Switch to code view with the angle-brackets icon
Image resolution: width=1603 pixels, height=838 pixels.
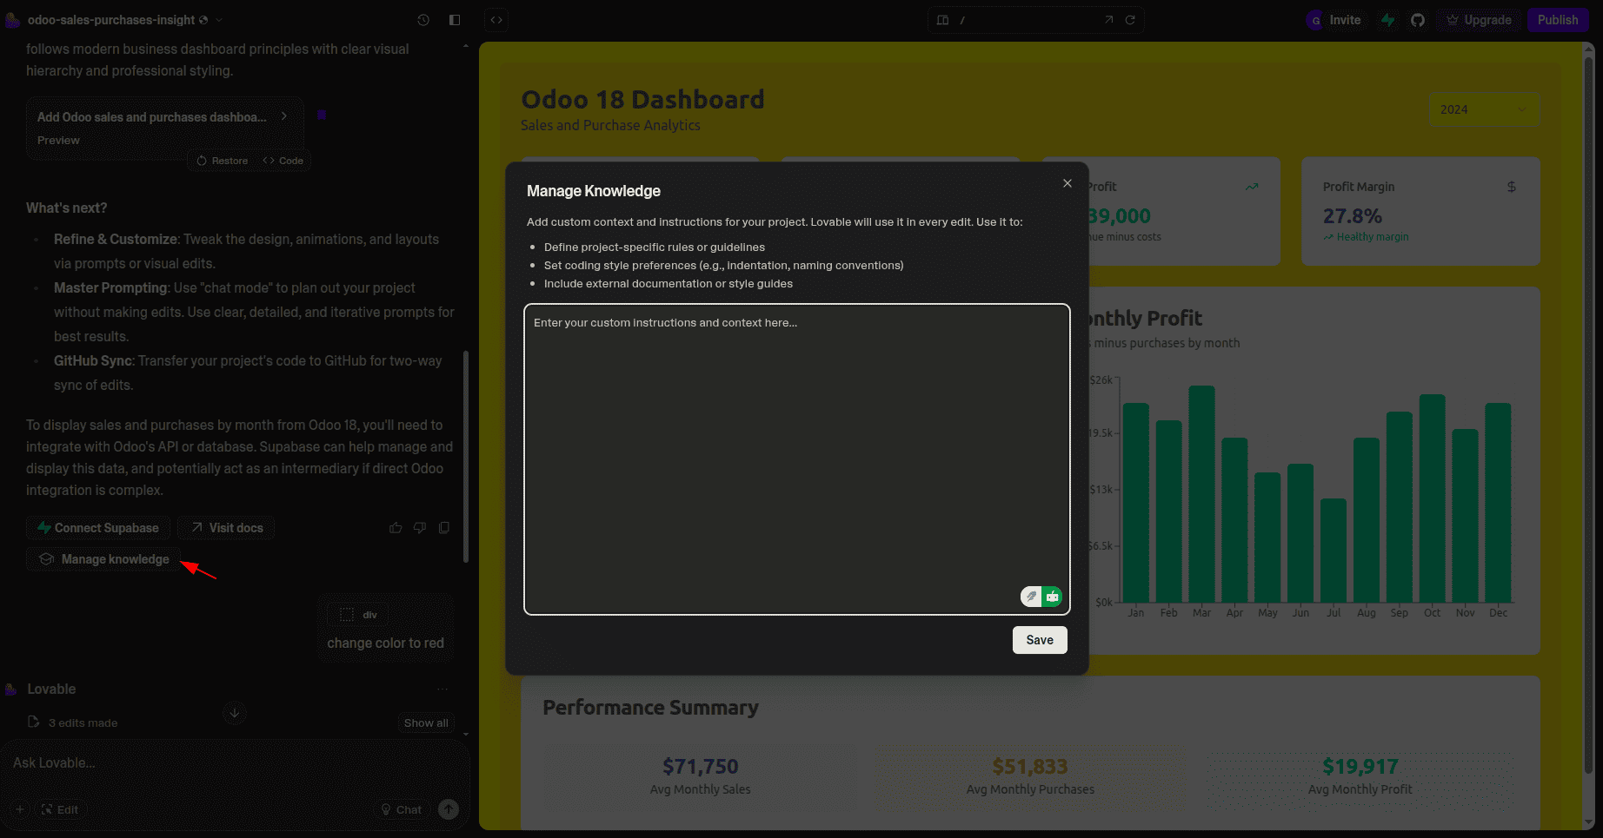point(496,20)
